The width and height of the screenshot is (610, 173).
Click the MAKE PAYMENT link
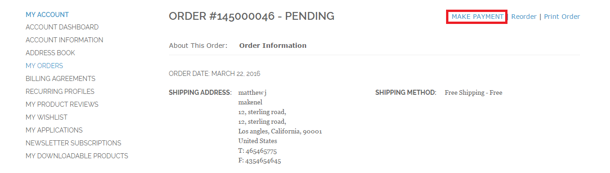(x=477, y=17)
